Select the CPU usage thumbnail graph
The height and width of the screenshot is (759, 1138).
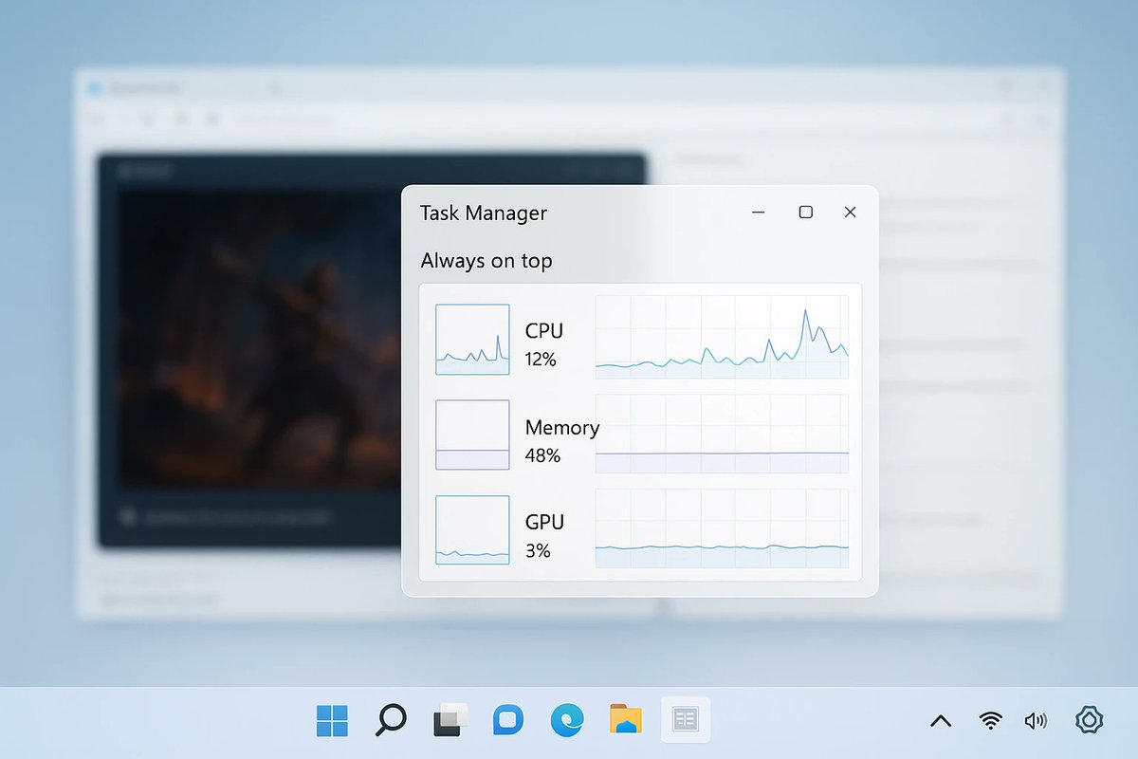tap(471, 338)
